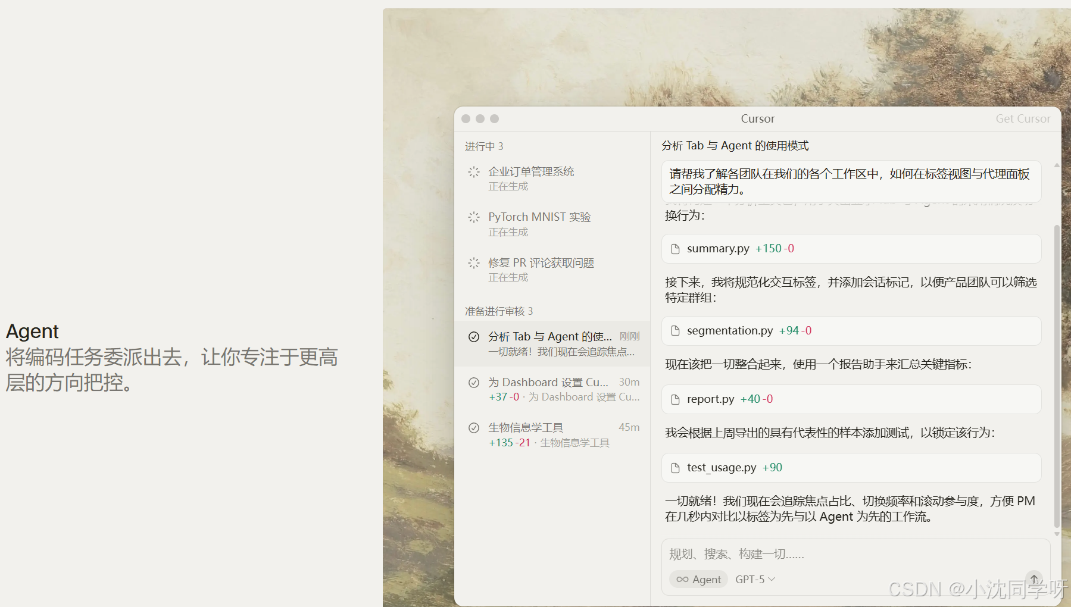
Task: Click the Cursor window title
Action: [757, 119]
